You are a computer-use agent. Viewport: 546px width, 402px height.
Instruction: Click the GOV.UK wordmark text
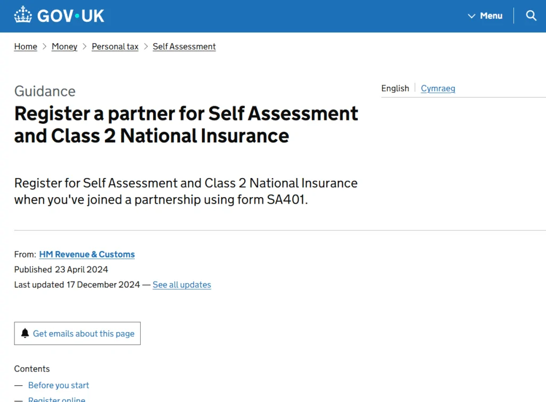pyautogui.click(x=71, y=15)
